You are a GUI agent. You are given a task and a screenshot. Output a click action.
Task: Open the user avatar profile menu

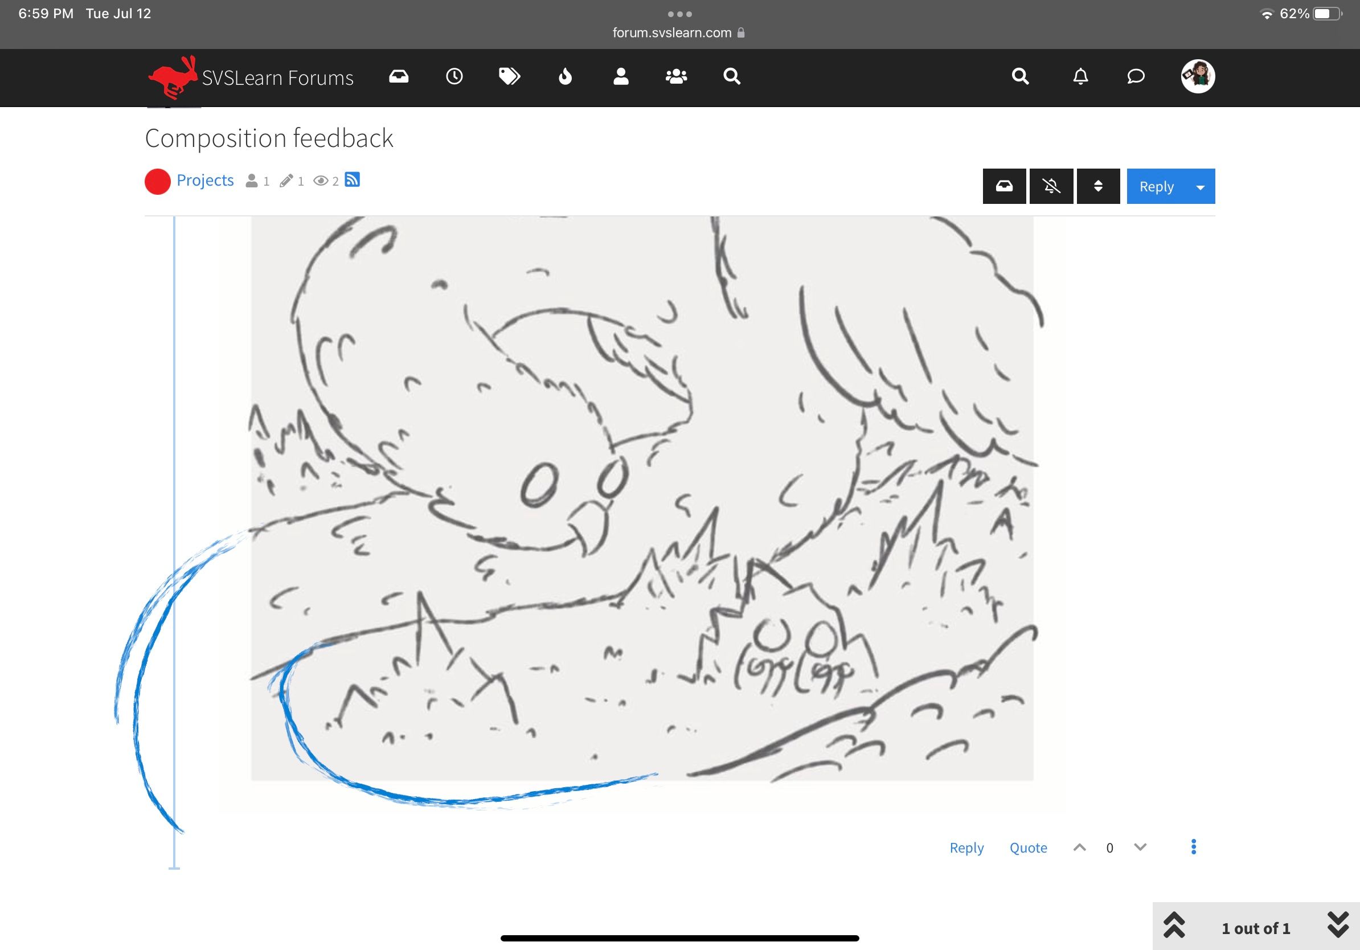tap(1198, 76)
